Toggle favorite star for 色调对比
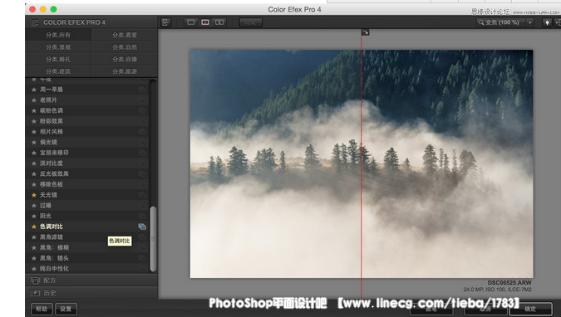The height and width of the screenshot is (317, 561). (x=34, y=227)
